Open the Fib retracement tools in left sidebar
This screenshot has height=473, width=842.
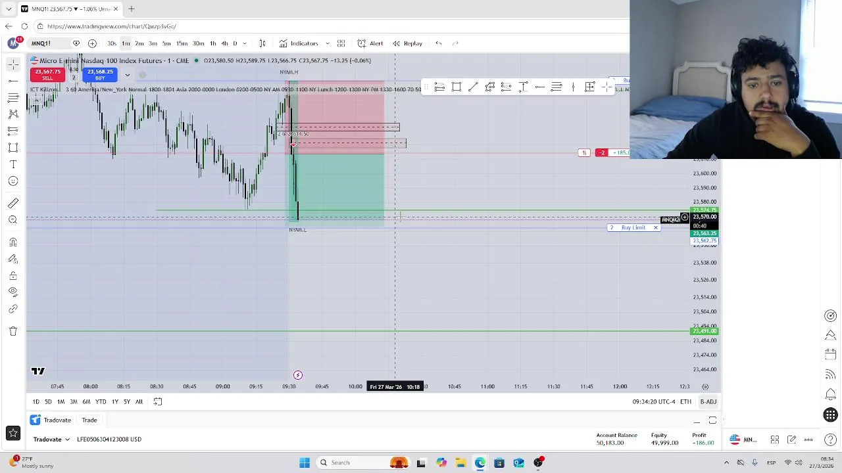click(x=13, y=98)
